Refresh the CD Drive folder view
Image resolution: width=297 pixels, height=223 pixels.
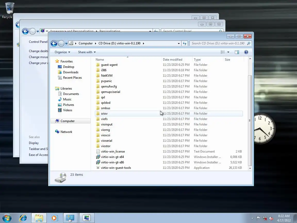click(x=185, y=43)
